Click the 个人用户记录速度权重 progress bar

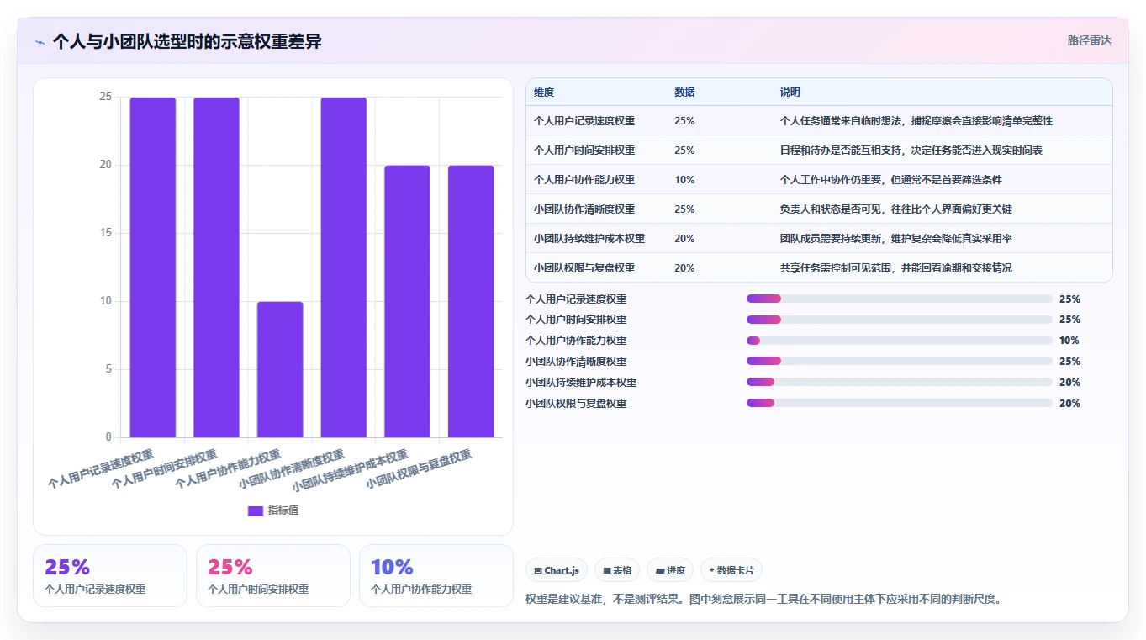click(x=900, y=299)
